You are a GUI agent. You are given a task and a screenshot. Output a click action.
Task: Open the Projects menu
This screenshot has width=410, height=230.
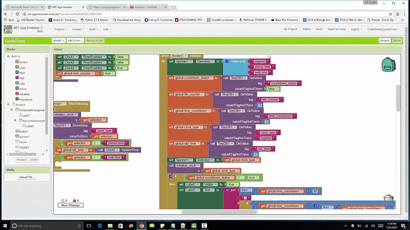click(x=60, y=29)
